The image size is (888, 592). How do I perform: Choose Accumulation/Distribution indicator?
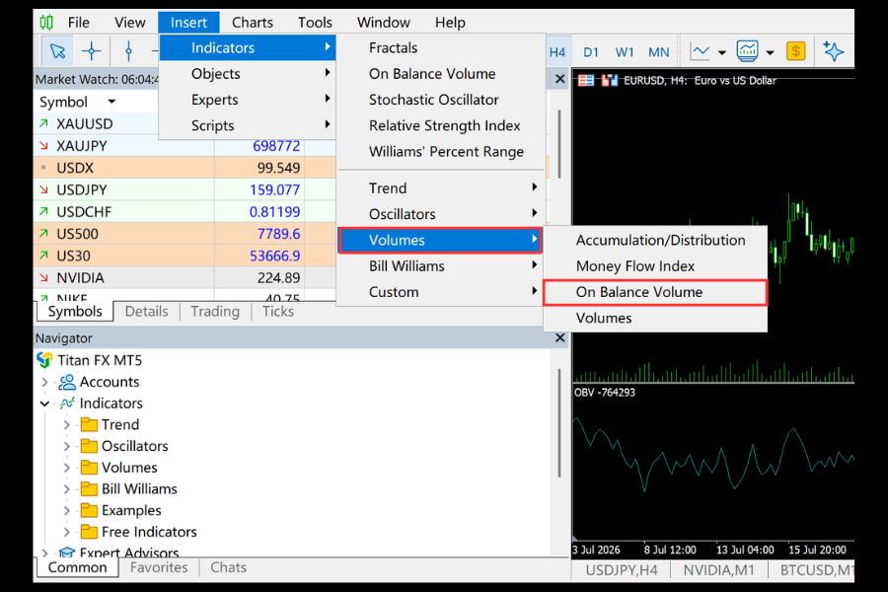655,240
